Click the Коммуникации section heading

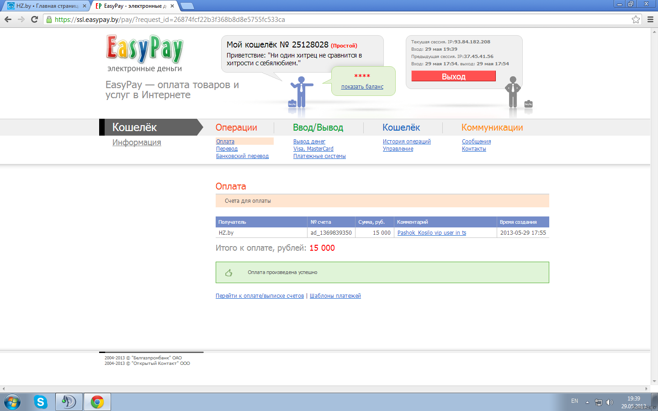492,127
